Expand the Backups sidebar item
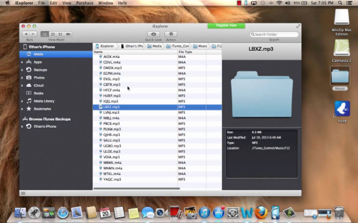The width and height of the screenshot is (358, 223). tap(22, 70)
